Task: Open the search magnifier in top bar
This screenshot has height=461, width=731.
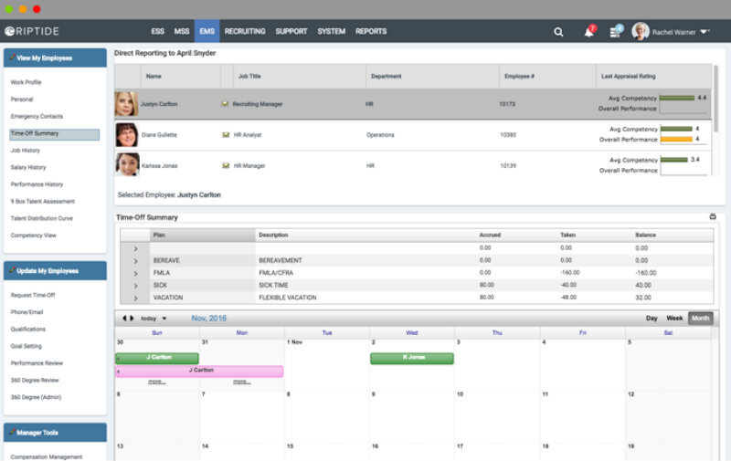Action: click(558, 32)
